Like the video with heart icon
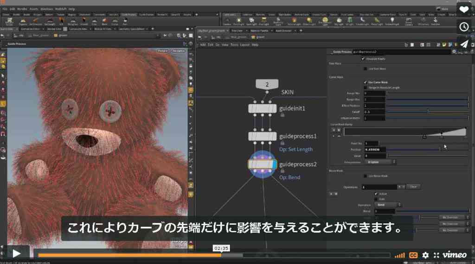Screen dimensions: 475x264 tap(464, 10)
